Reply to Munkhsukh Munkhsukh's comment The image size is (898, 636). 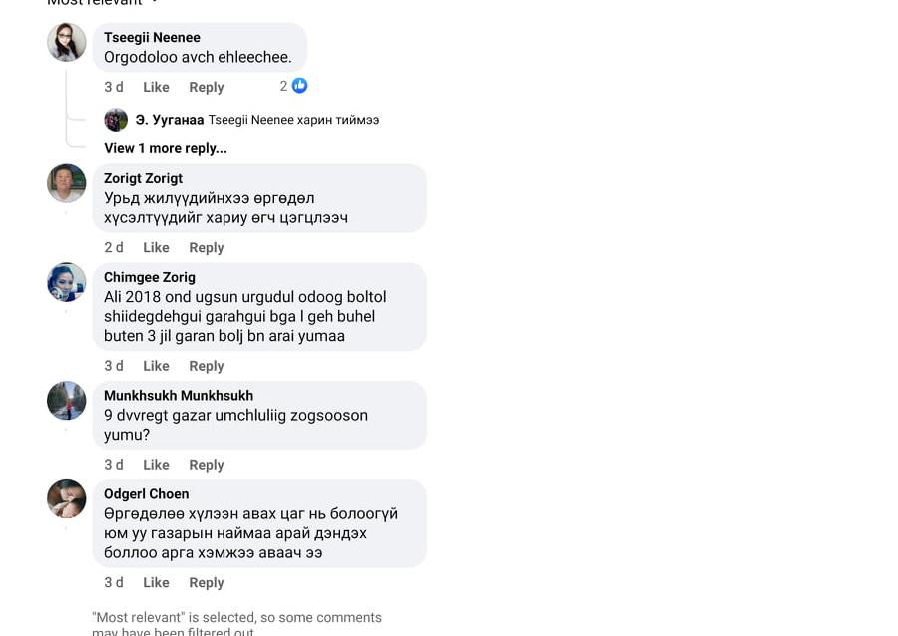(x=207, y=465)
